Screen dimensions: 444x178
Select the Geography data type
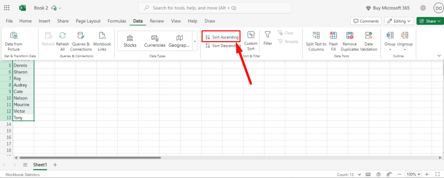[179, 41]
